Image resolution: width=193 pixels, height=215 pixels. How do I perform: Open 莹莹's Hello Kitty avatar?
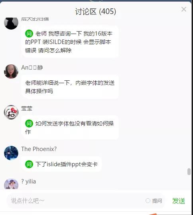pyautogui.click(x=11, y=112)
